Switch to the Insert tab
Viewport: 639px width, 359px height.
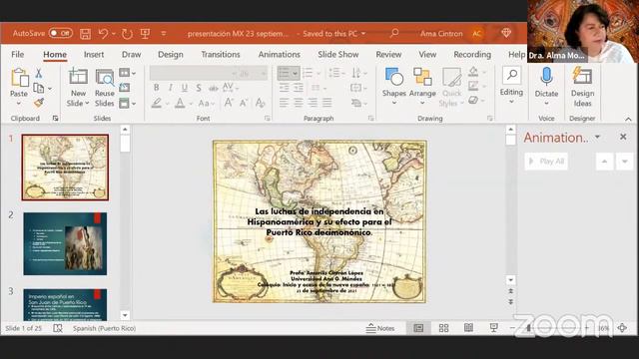pyautogui.click(x=94, y=54)
